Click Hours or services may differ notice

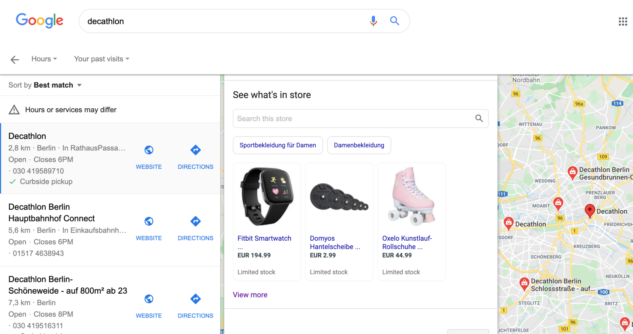[71, 110]
